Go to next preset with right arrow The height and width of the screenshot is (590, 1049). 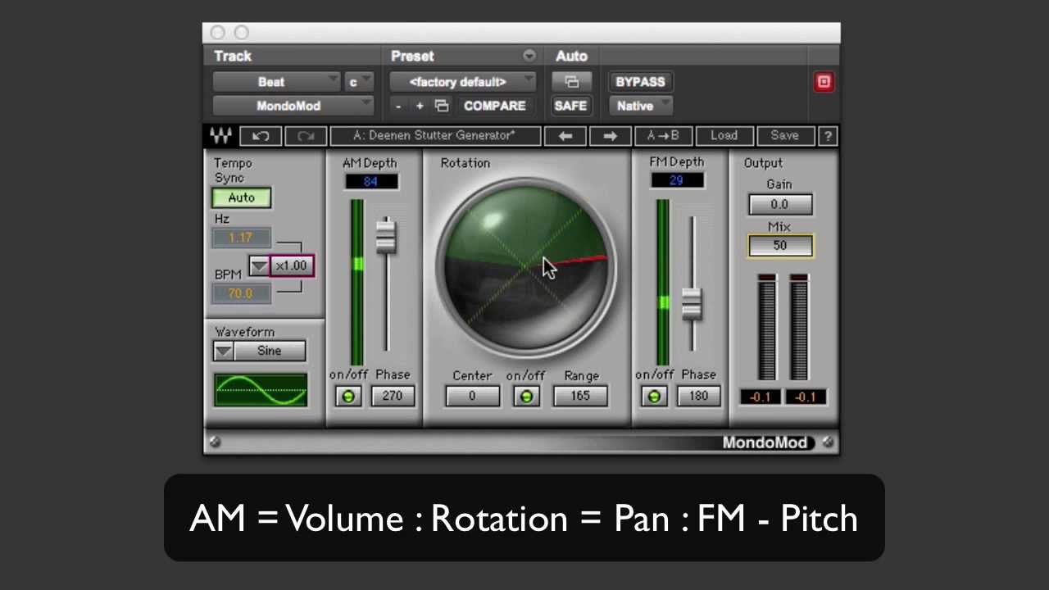pos(610,136)
